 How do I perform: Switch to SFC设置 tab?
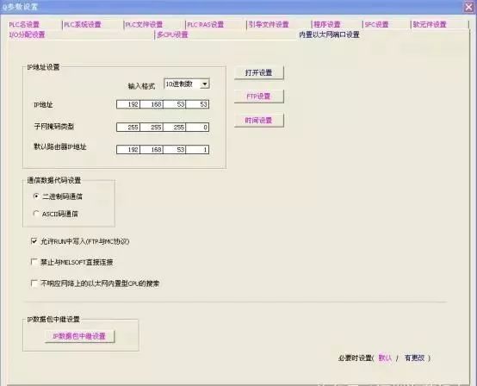[376, 25]
